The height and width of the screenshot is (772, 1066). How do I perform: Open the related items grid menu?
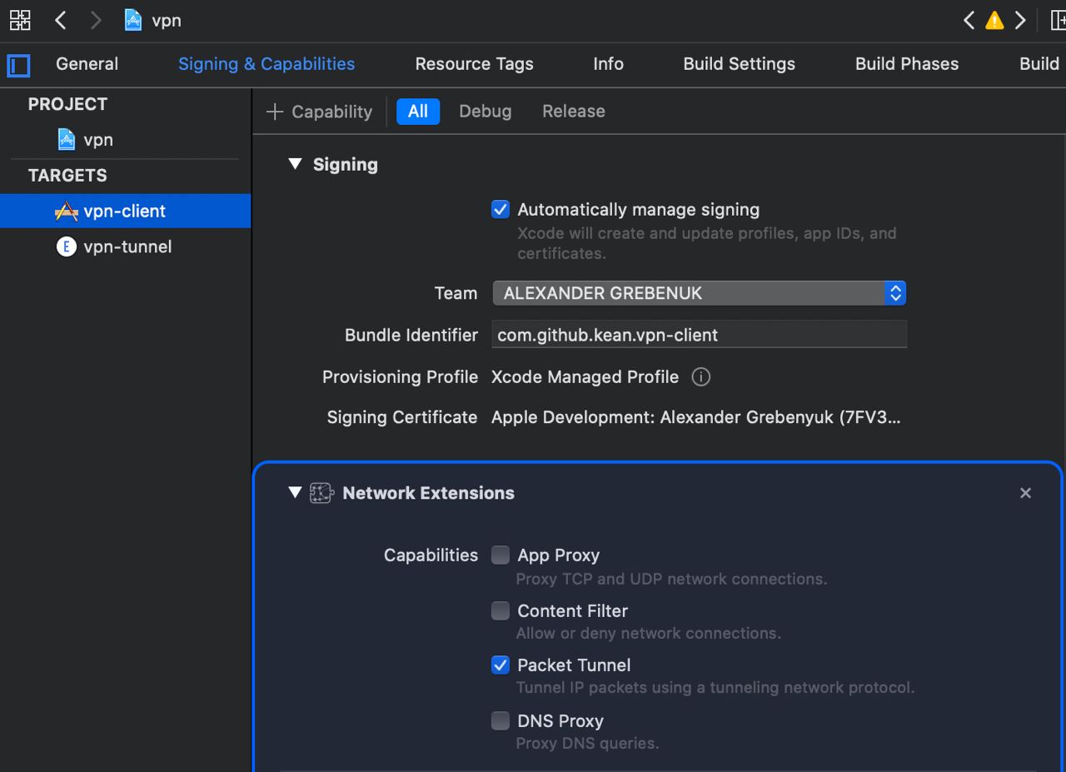[x=20, y=20]
